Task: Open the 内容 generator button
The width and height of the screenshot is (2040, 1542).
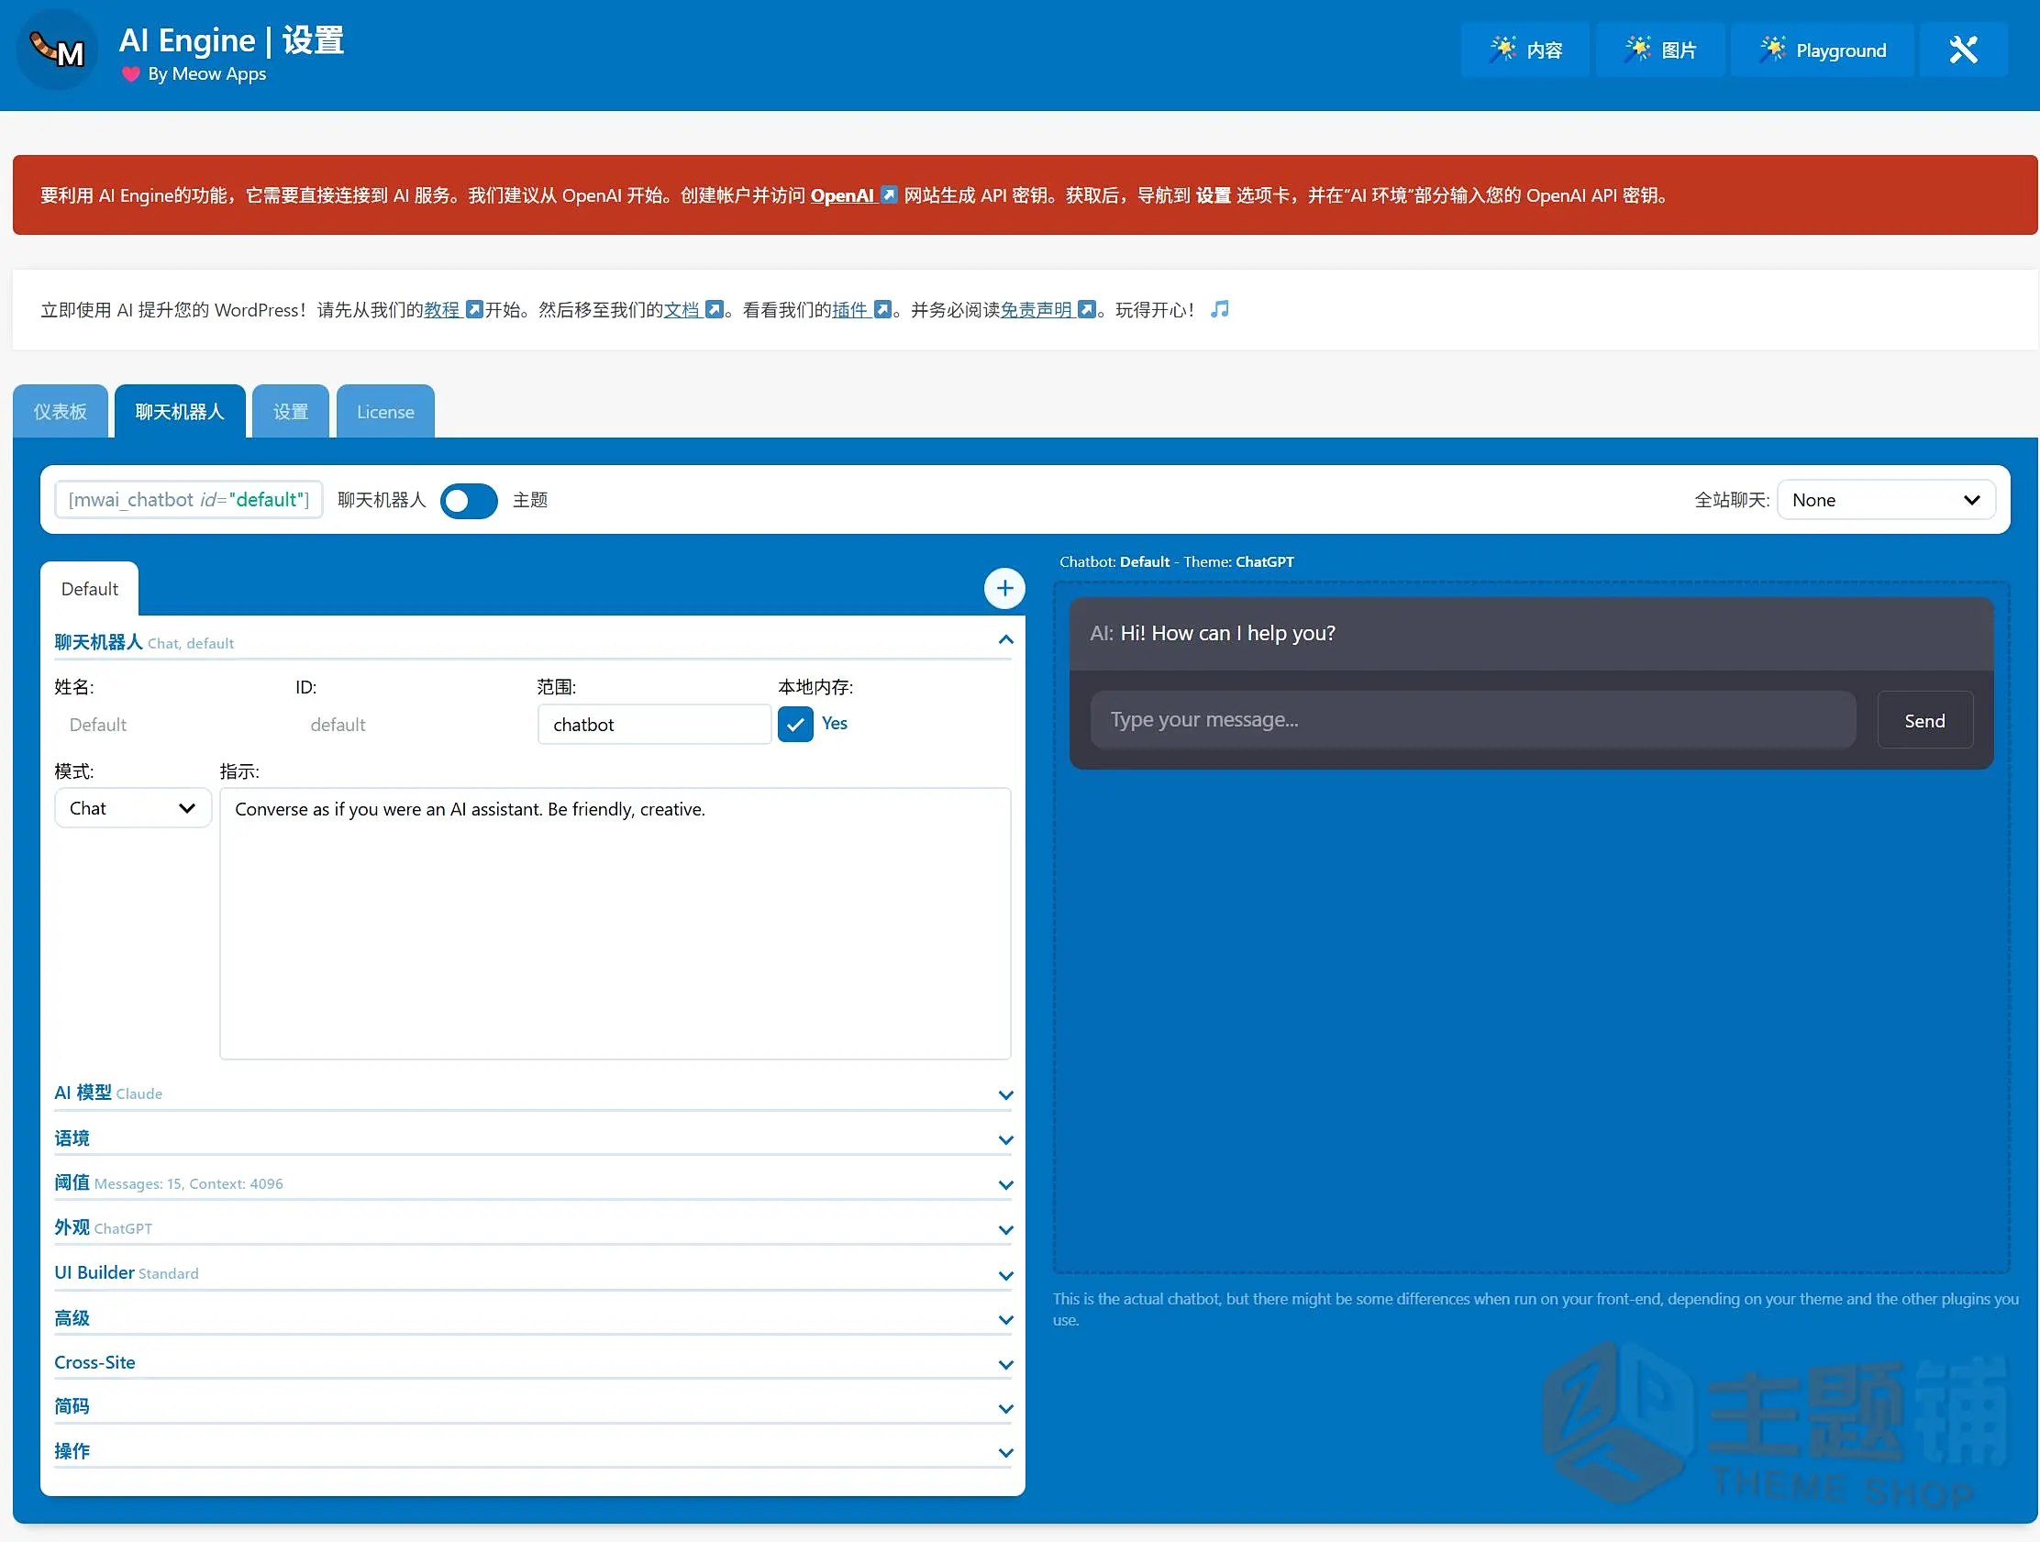Action: (1525, 50)
